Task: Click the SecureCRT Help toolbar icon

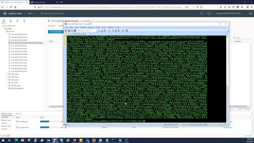Action: click(x=123, y=30)
